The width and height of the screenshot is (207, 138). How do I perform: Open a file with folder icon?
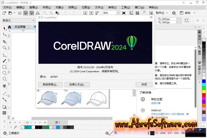pyautogui.click(x=10, y=13)
